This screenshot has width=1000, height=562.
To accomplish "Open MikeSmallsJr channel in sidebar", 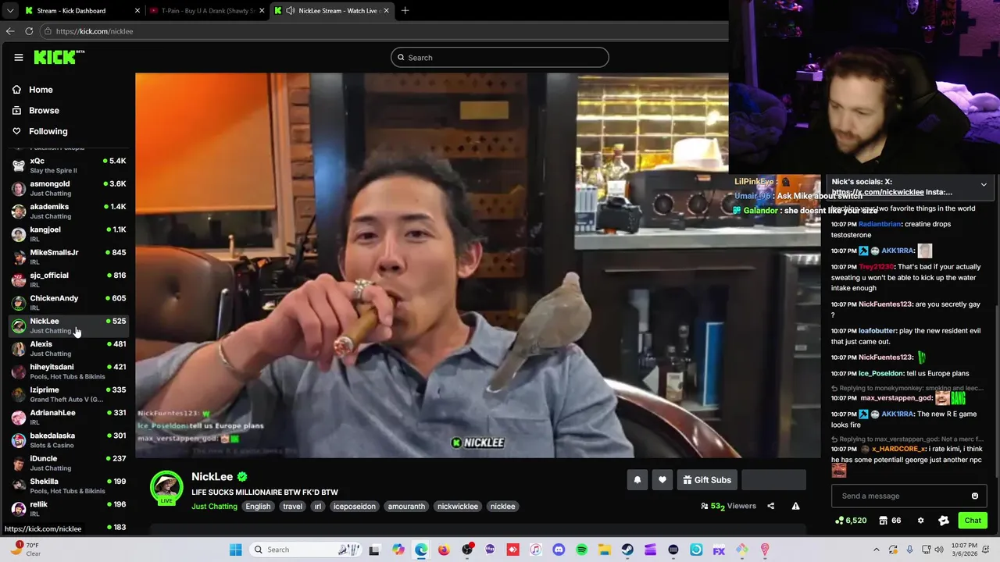I will (x=69, y=257).
